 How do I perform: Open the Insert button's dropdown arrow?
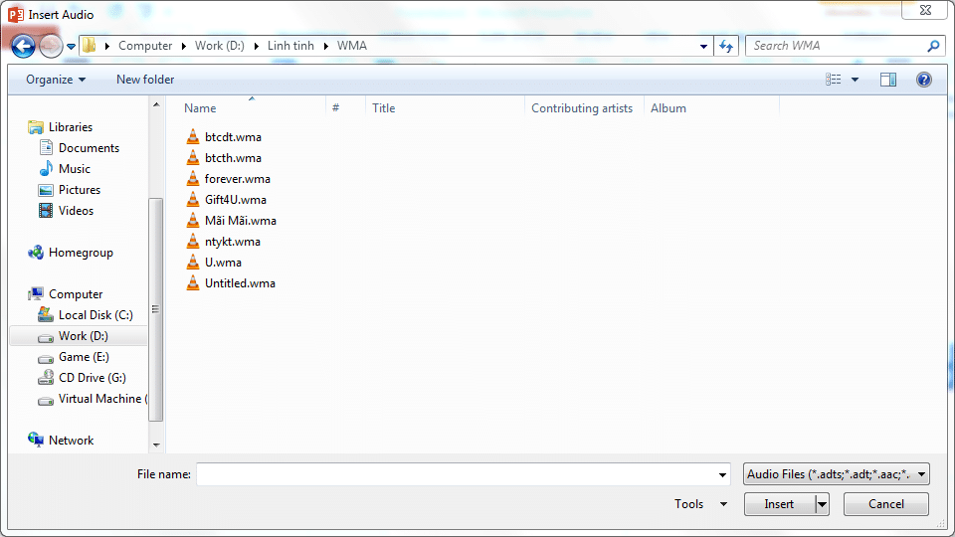point(823,504)
